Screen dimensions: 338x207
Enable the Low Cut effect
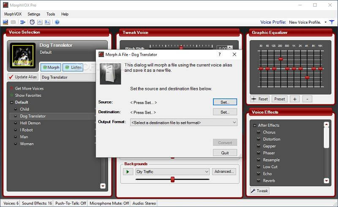(x=259, y=167)
